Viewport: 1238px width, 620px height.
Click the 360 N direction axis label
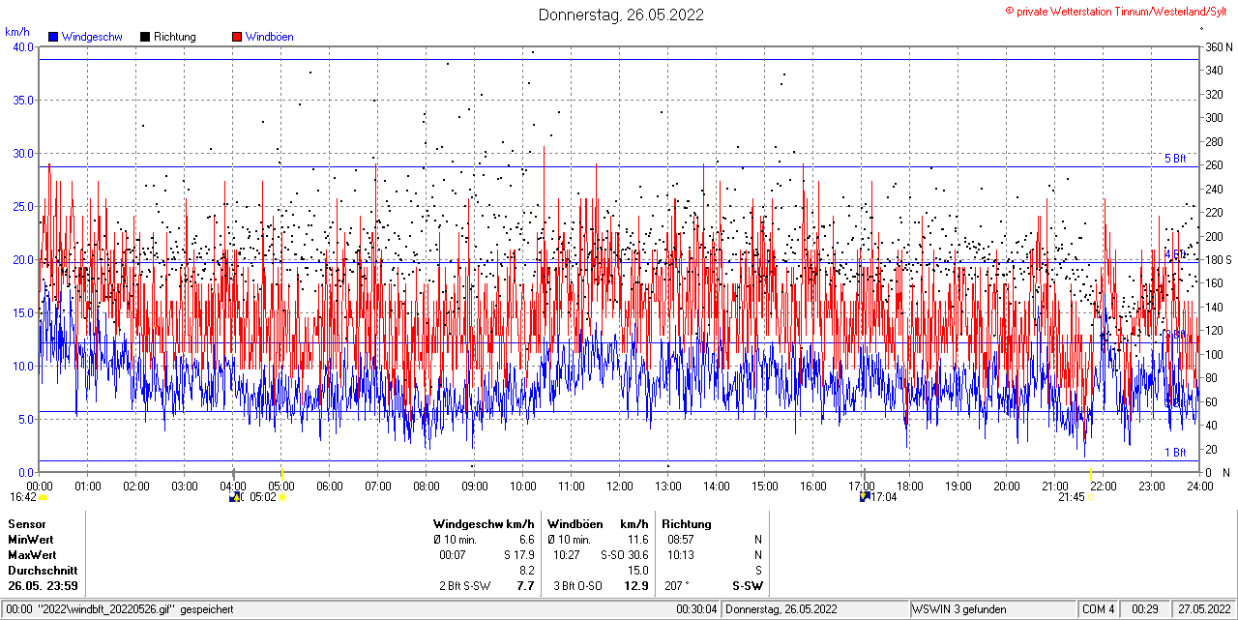(1218, 46)
